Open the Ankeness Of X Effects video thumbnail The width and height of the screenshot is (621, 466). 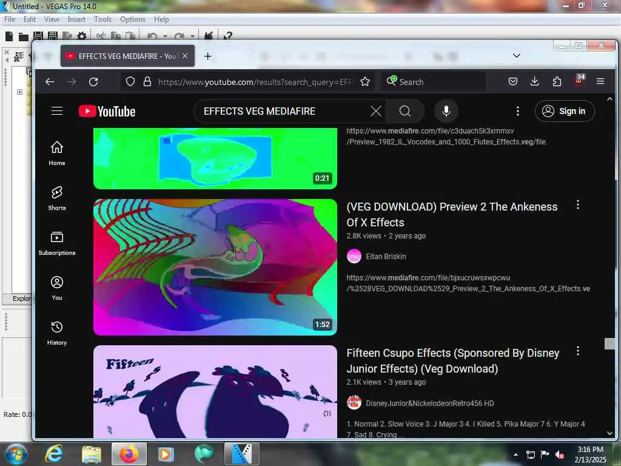click(215, 267)
